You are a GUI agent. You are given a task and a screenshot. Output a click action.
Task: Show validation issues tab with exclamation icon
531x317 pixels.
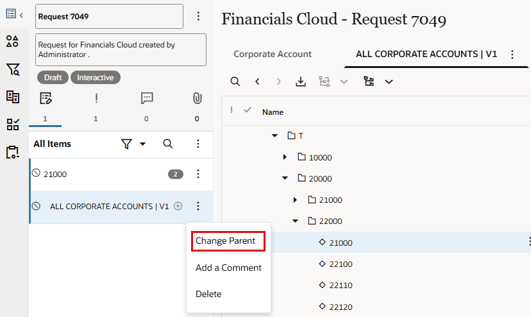(96, 98)
